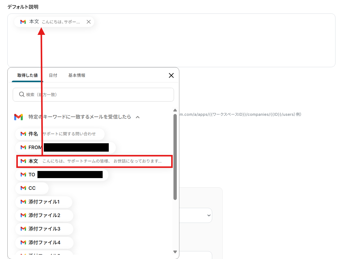Click the scrollbar up arrow in popup
337x259 pixels.
click(175, 110)
